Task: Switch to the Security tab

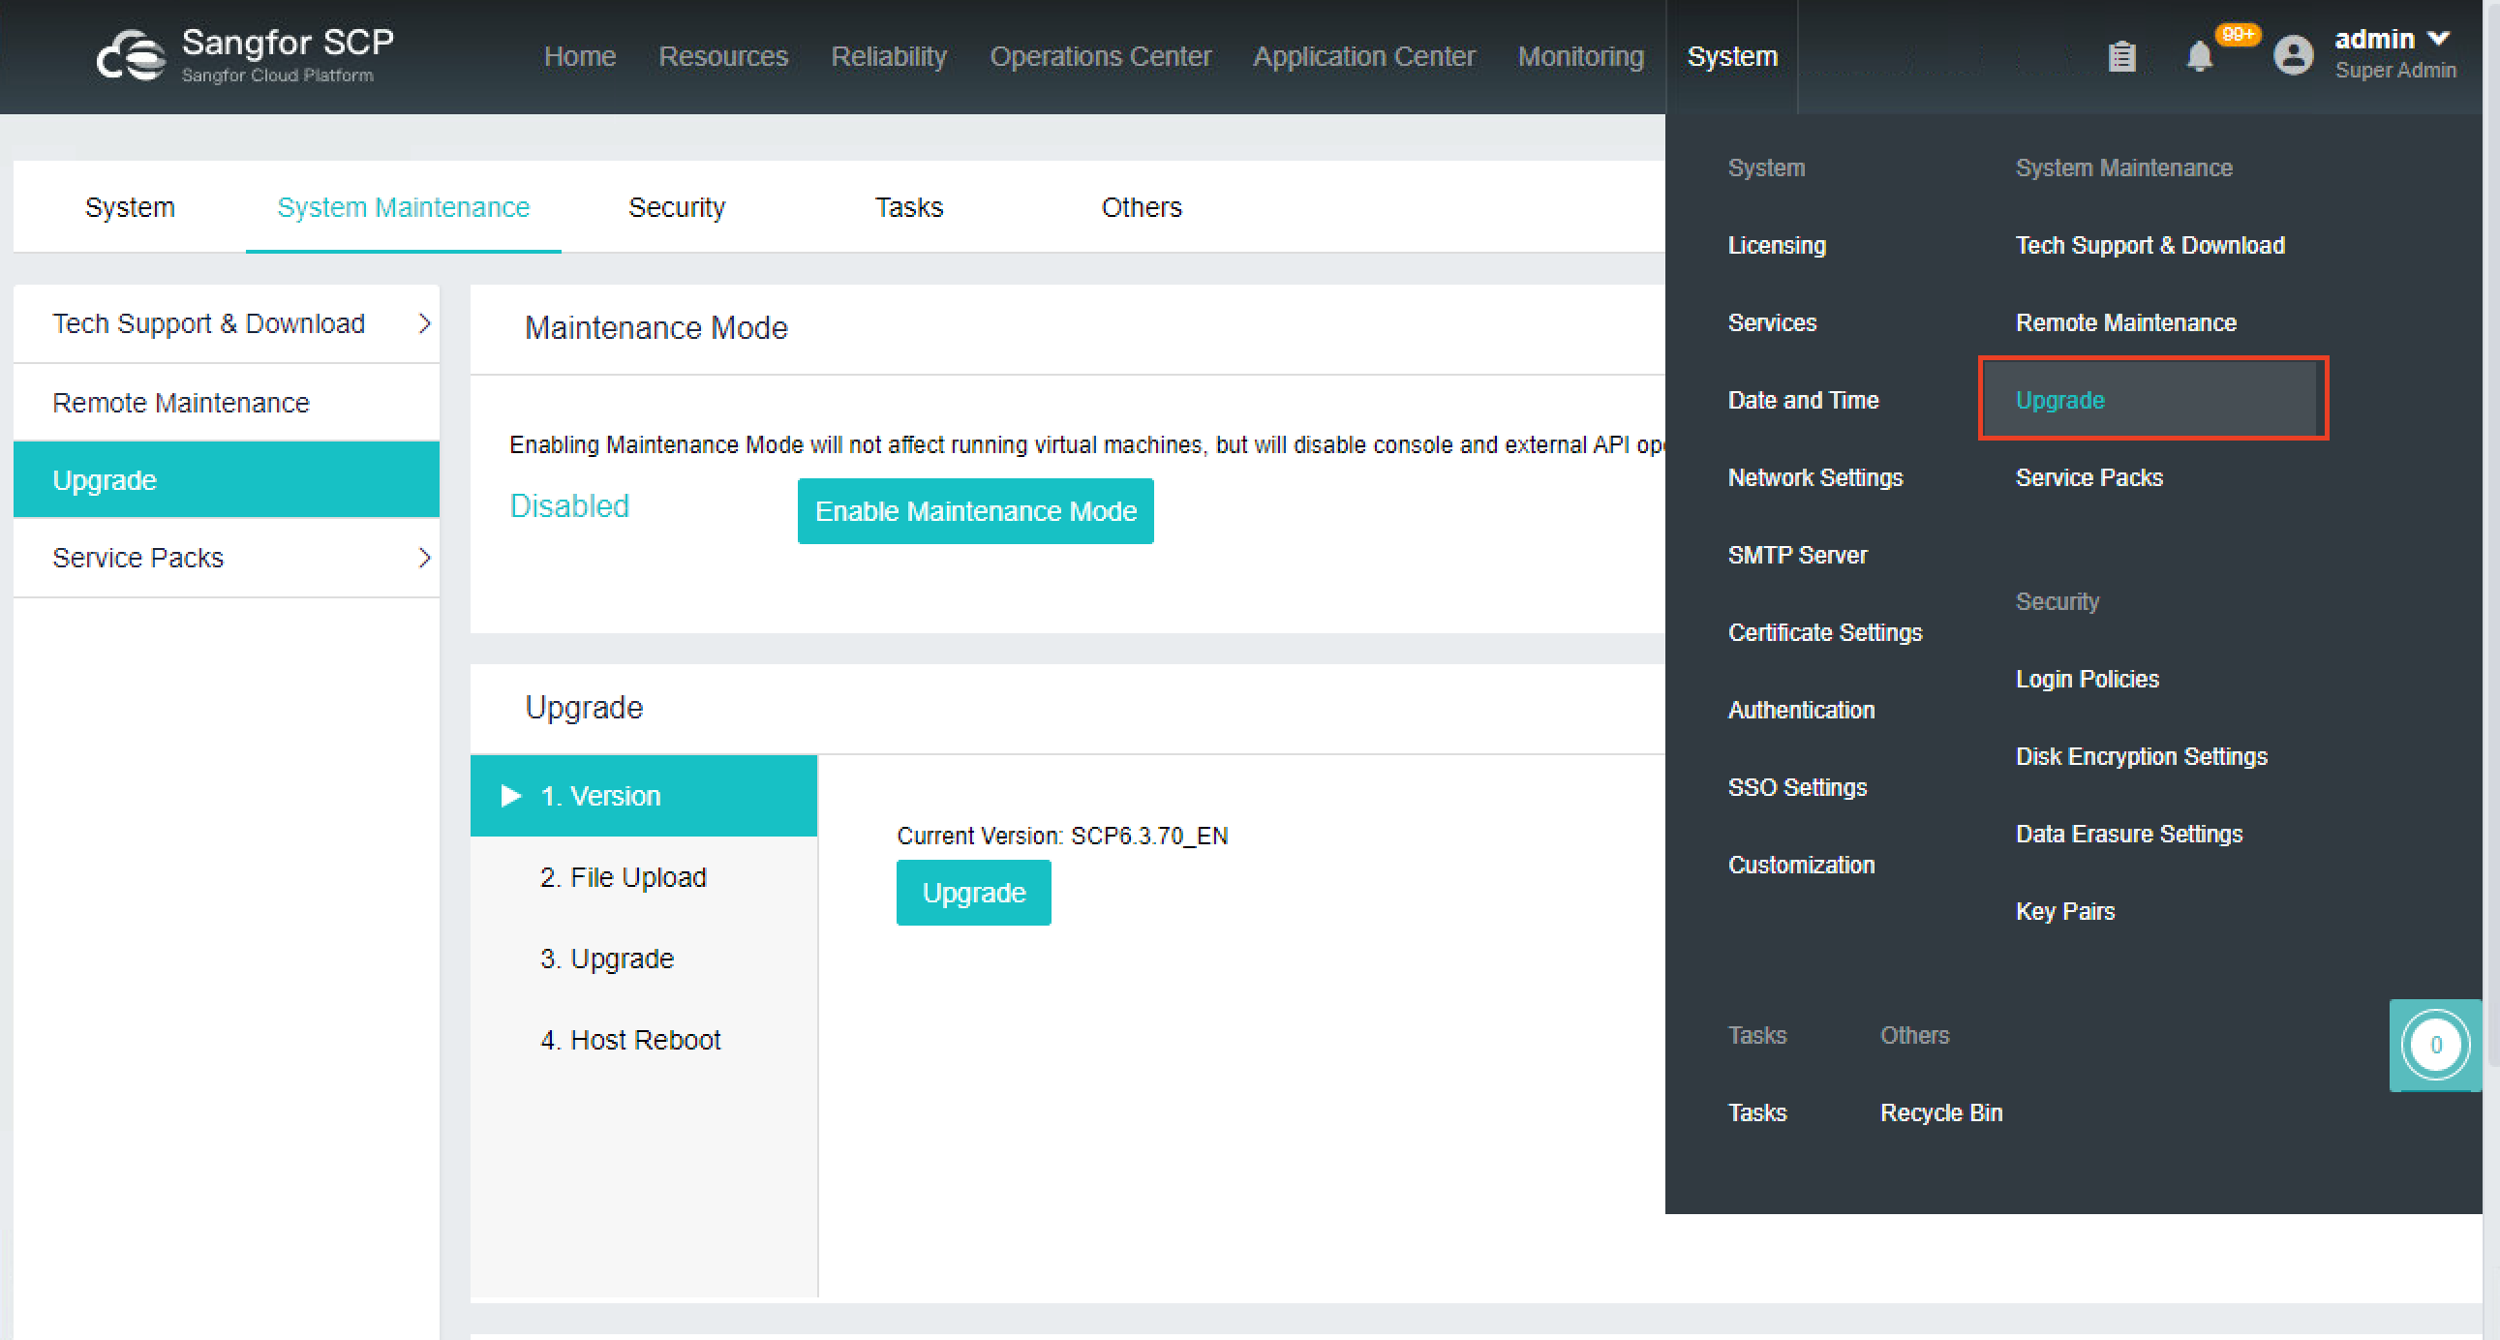Action: click(x=677, y=206)
